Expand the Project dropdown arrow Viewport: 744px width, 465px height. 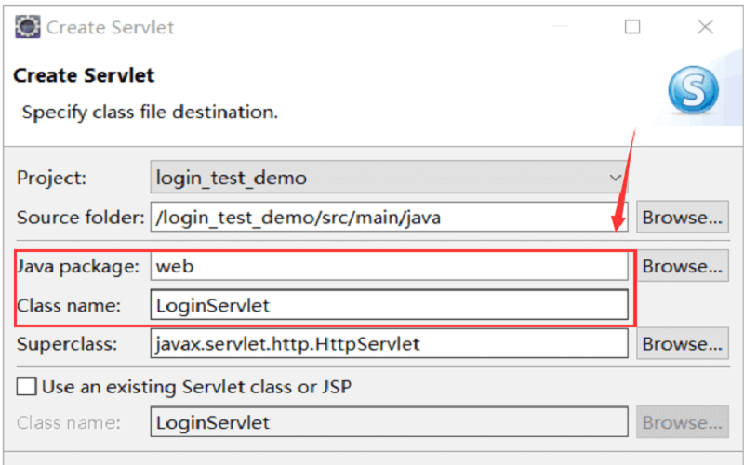tap(615, 178)
